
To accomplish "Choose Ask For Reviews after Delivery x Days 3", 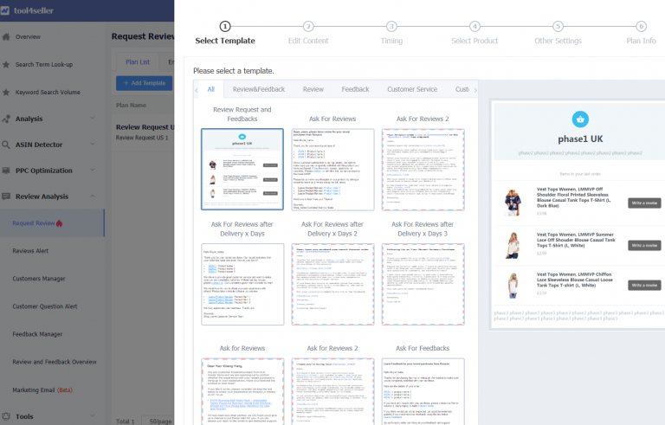I will click(423, 284).
